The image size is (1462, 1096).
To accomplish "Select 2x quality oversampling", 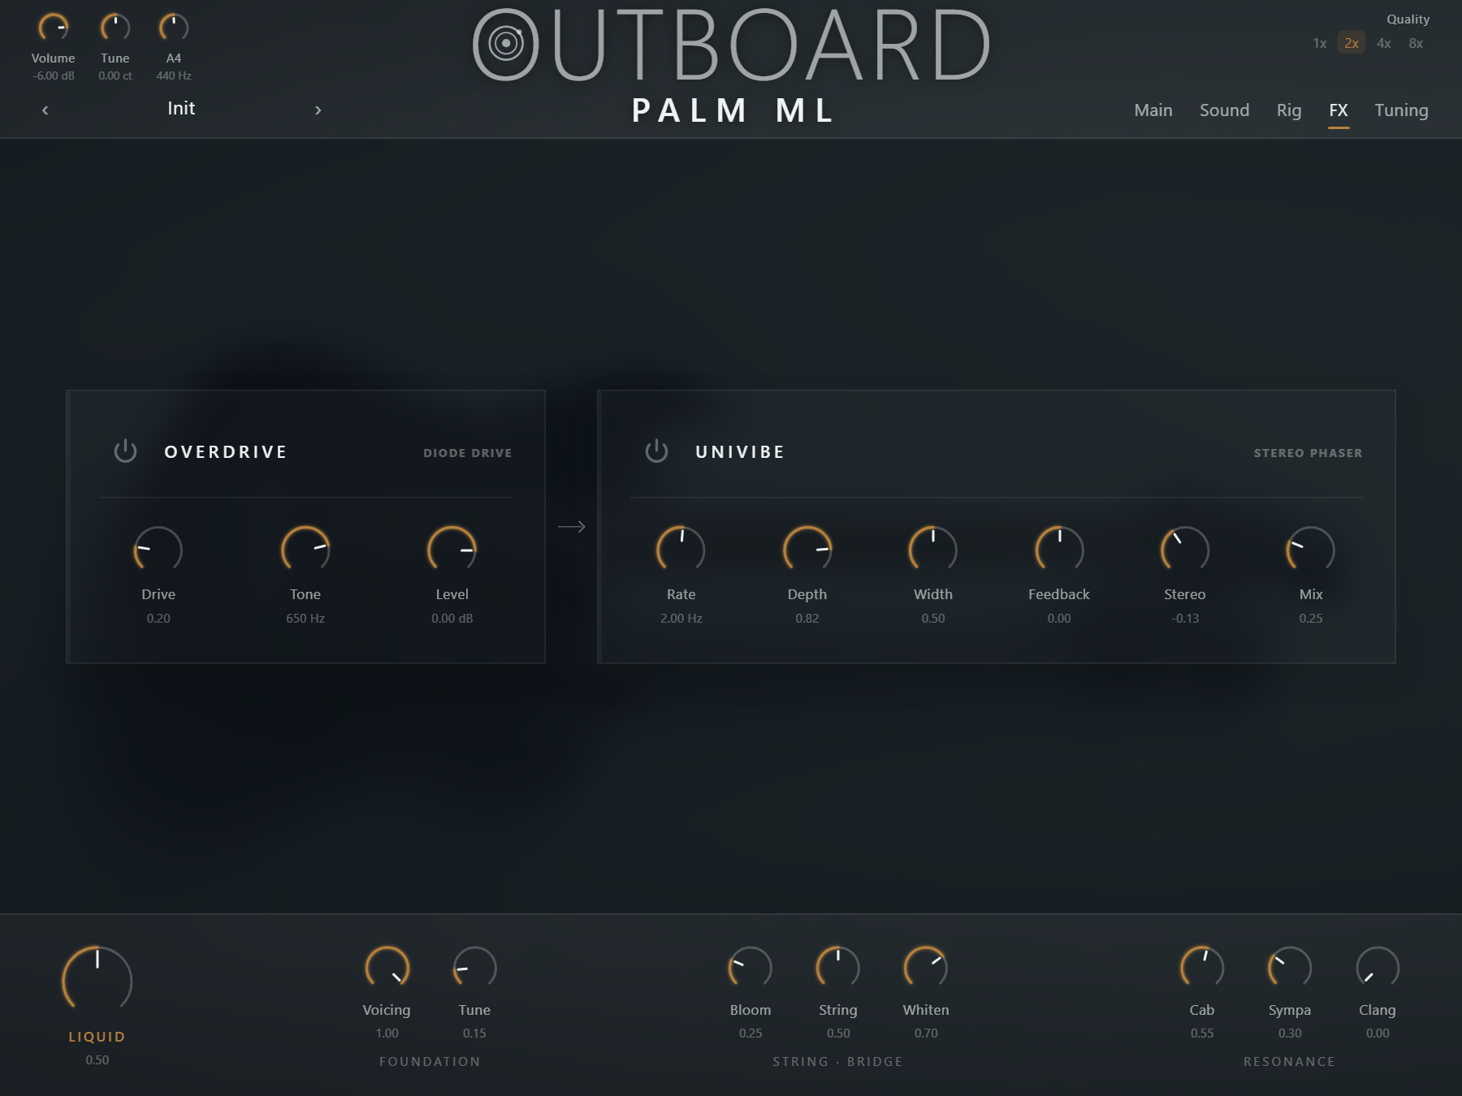I will pyautogui.click(x=1352, y=43).
